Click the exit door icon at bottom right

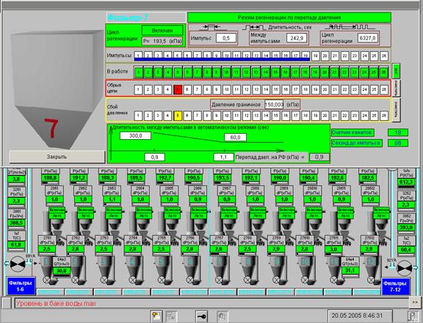pos(412,316)
